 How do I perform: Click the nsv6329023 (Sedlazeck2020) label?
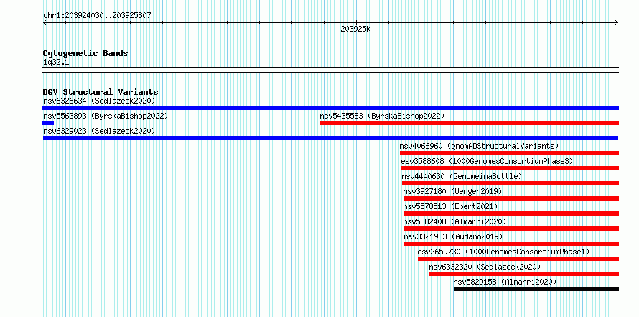point(99,131)
